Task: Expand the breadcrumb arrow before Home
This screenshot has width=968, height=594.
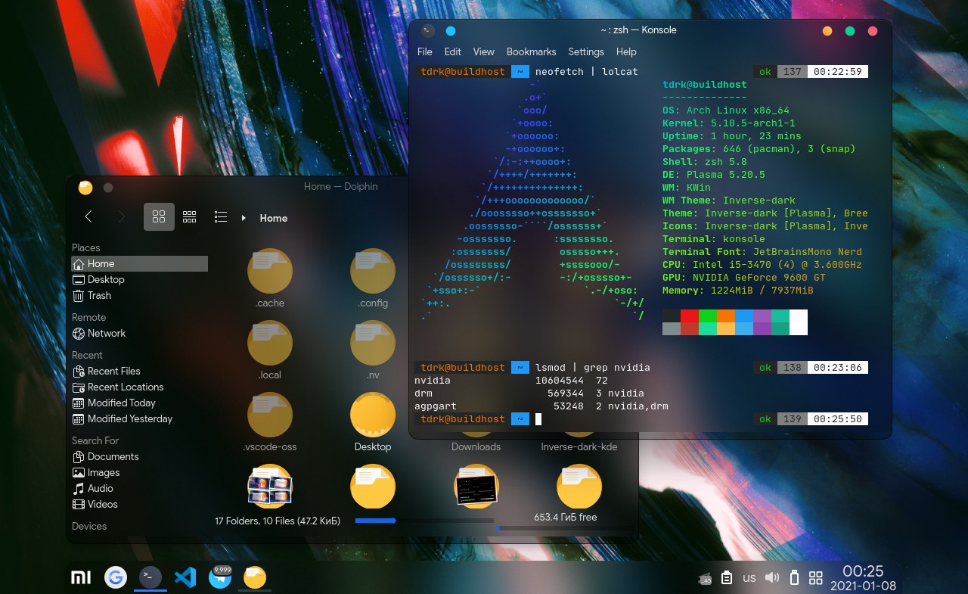Action: [x=244, y=218]
